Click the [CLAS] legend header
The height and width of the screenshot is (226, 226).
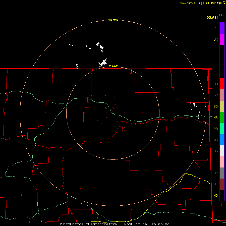[x=212, y=17]
